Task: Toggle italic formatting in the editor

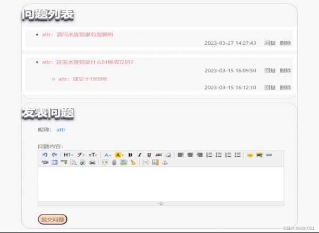Action: [x=140, y=155]
